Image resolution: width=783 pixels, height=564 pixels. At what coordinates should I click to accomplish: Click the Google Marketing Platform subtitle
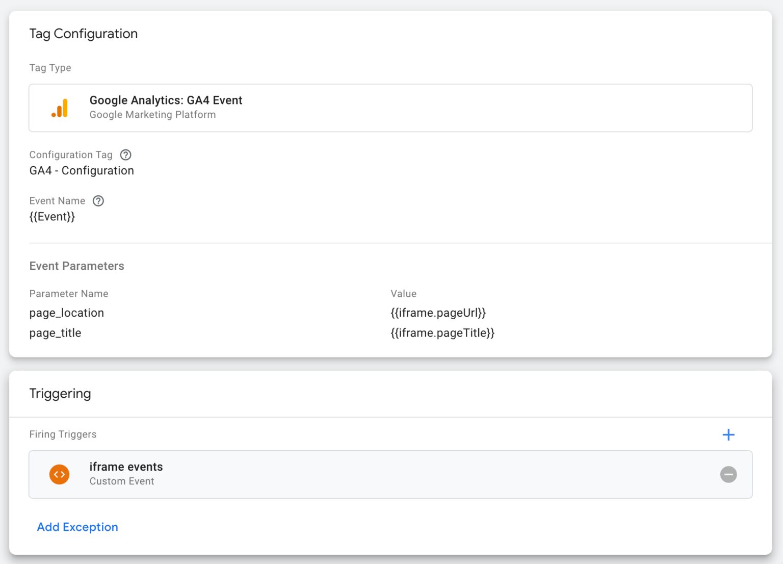click(152, 115)
